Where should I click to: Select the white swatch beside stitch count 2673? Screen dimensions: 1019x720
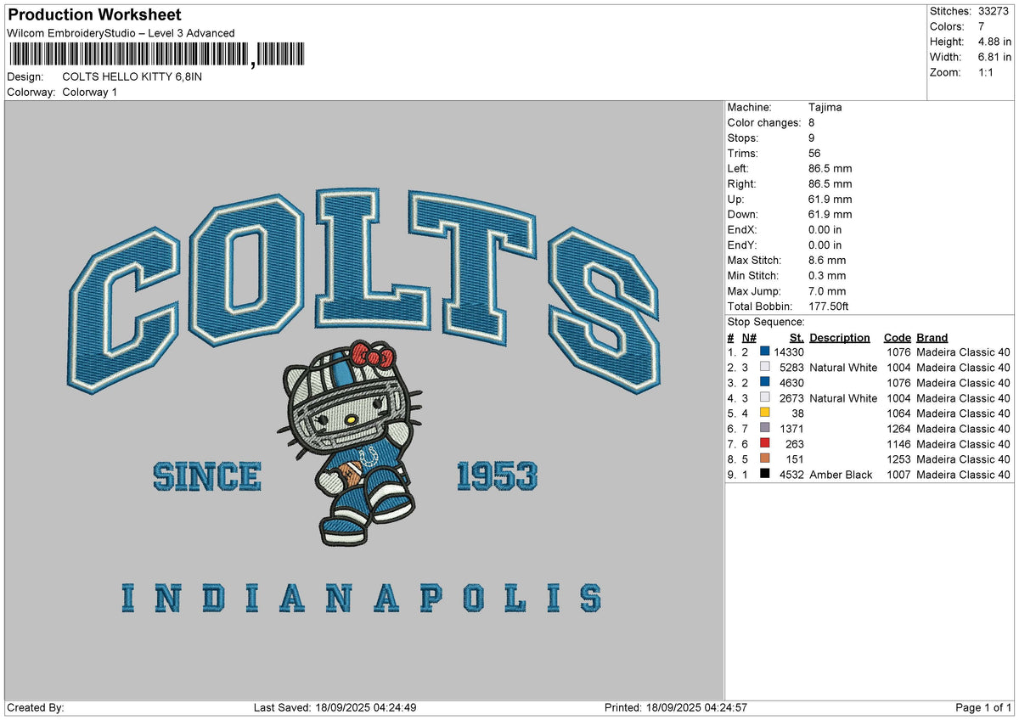(765, 398)
